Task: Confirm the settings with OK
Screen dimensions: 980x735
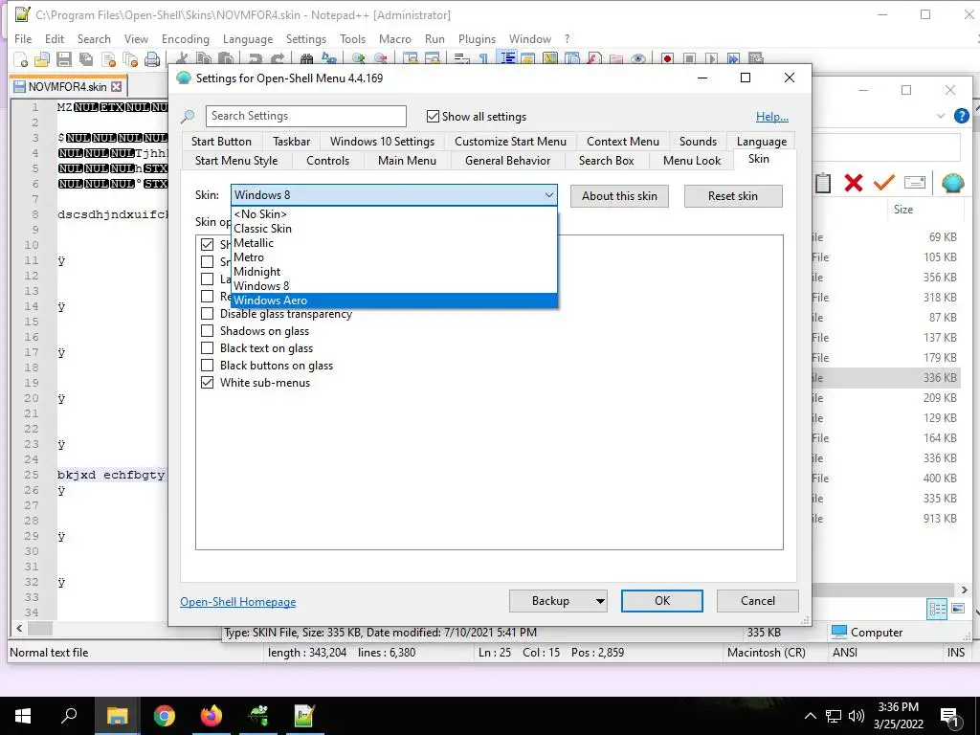Action: (662, 601)
